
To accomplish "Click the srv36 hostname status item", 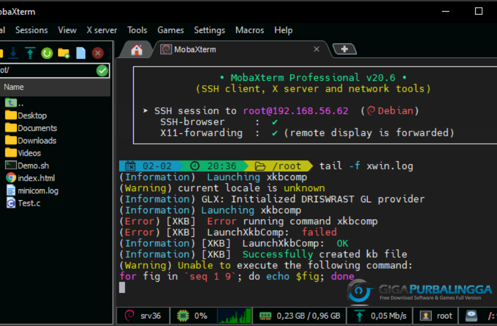I will pyautogui.click(x=143, y=315).
